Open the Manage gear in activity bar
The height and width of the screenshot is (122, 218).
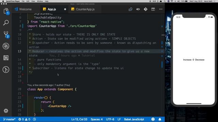pos(6,111)
